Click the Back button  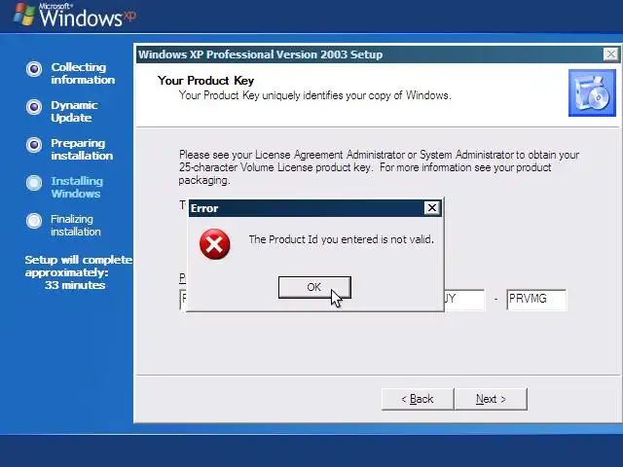[418, 399]
